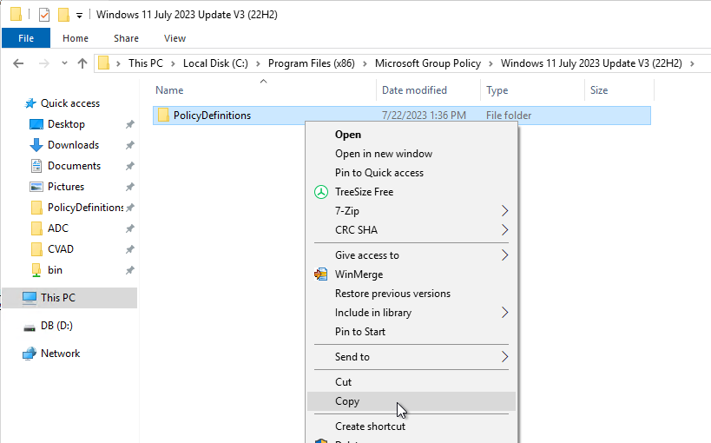This screenshot has width=711, height=443.
Task: Click the New folder icon in title bar
Action: [63, 15]
